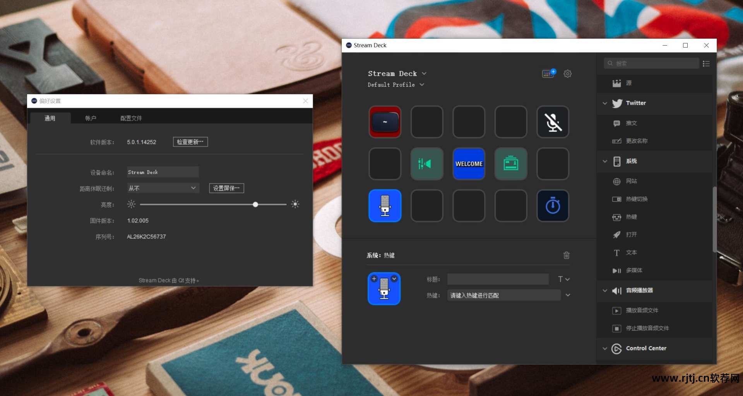
Task: Collapse the 系统 category
Action: click(x=605, y=161)
